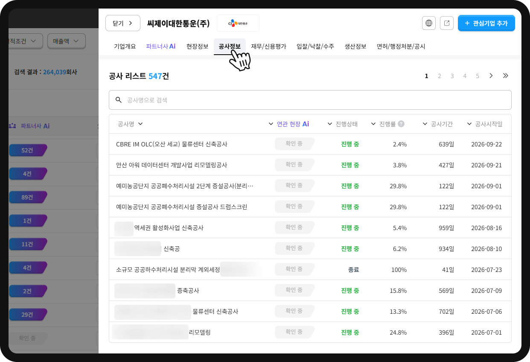Open 입찰/낙찰/수주 tab
Viewport: 530px width, 362px height.
tap(315, 47)
